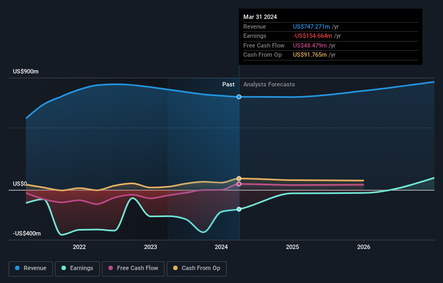Toggle the Earnings series legend button

[77, 268]
